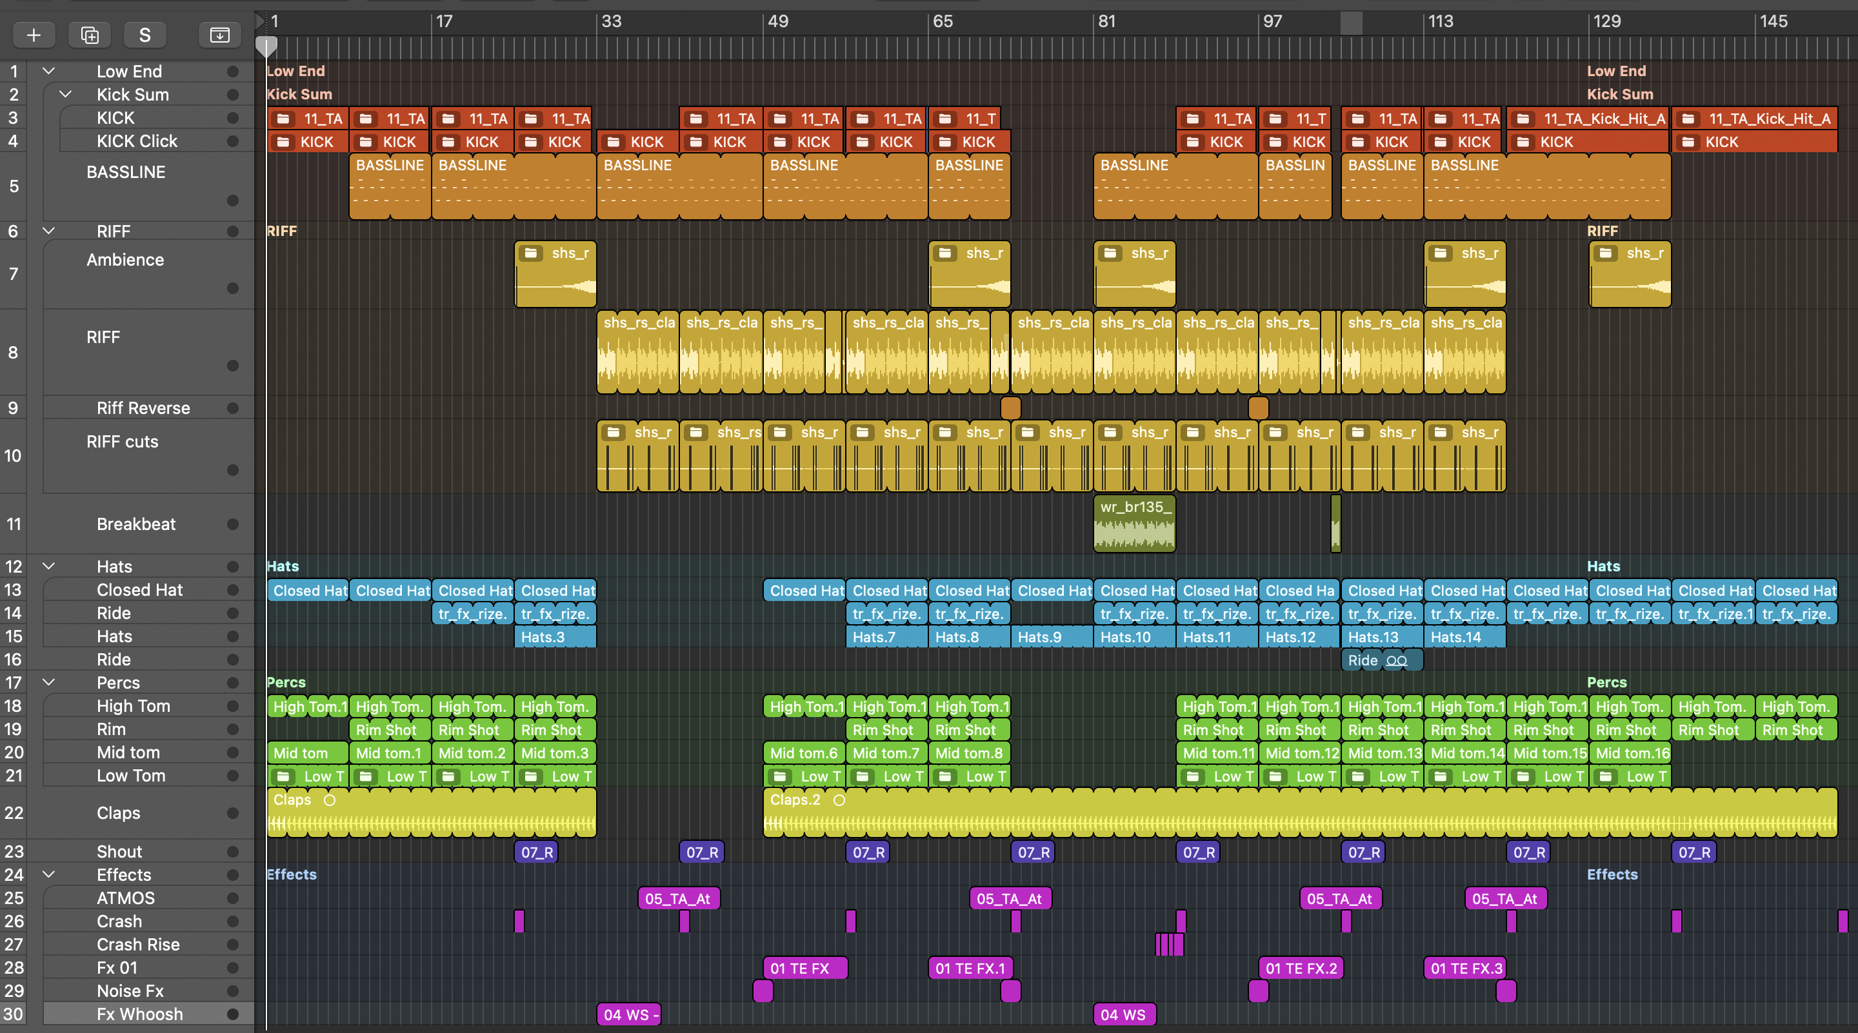The width and height of the screenshot is (1858, 1033).
Task: Toggle the BASSLINE track enable dot
Action: pos(232,201)
